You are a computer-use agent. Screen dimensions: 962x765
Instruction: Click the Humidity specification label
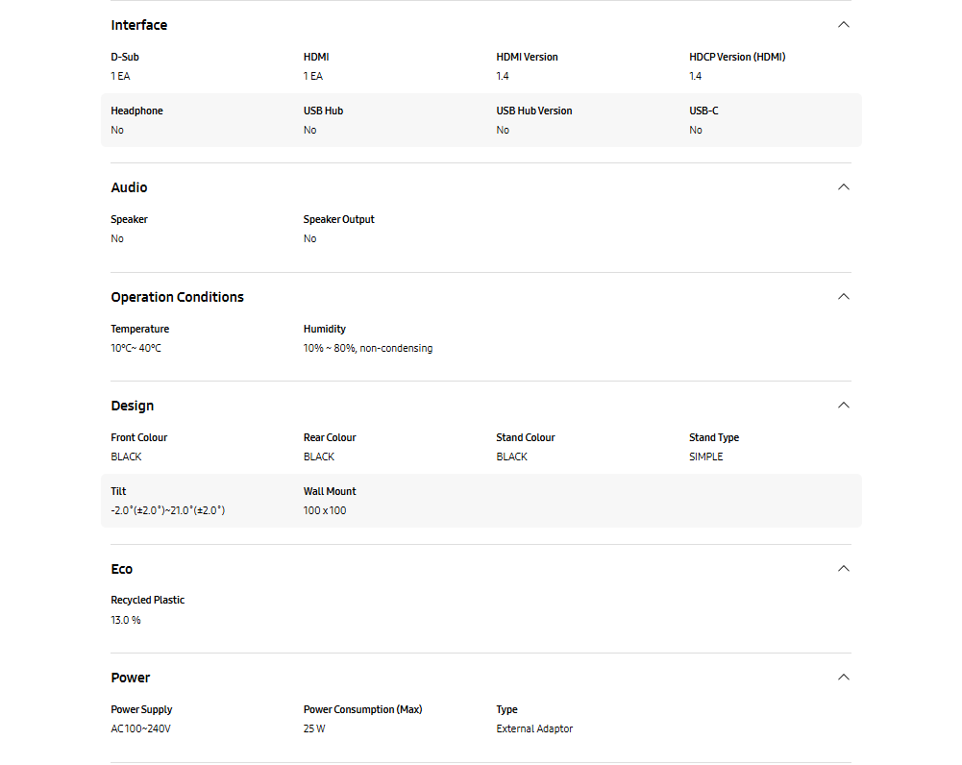(324, 329)
